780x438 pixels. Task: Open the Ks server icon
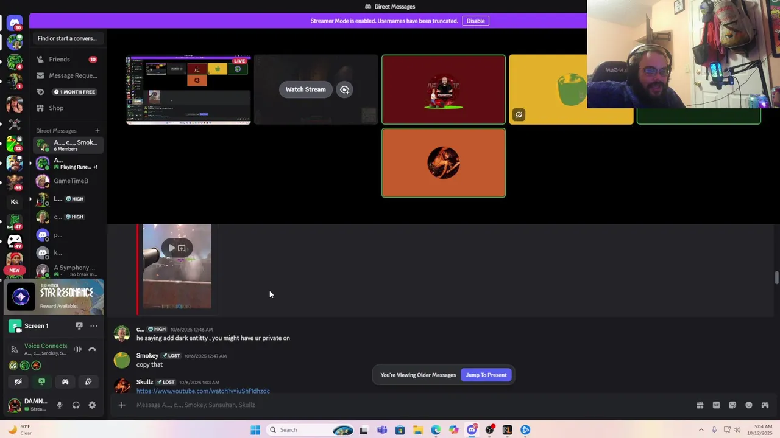click(x=15, y=202)
